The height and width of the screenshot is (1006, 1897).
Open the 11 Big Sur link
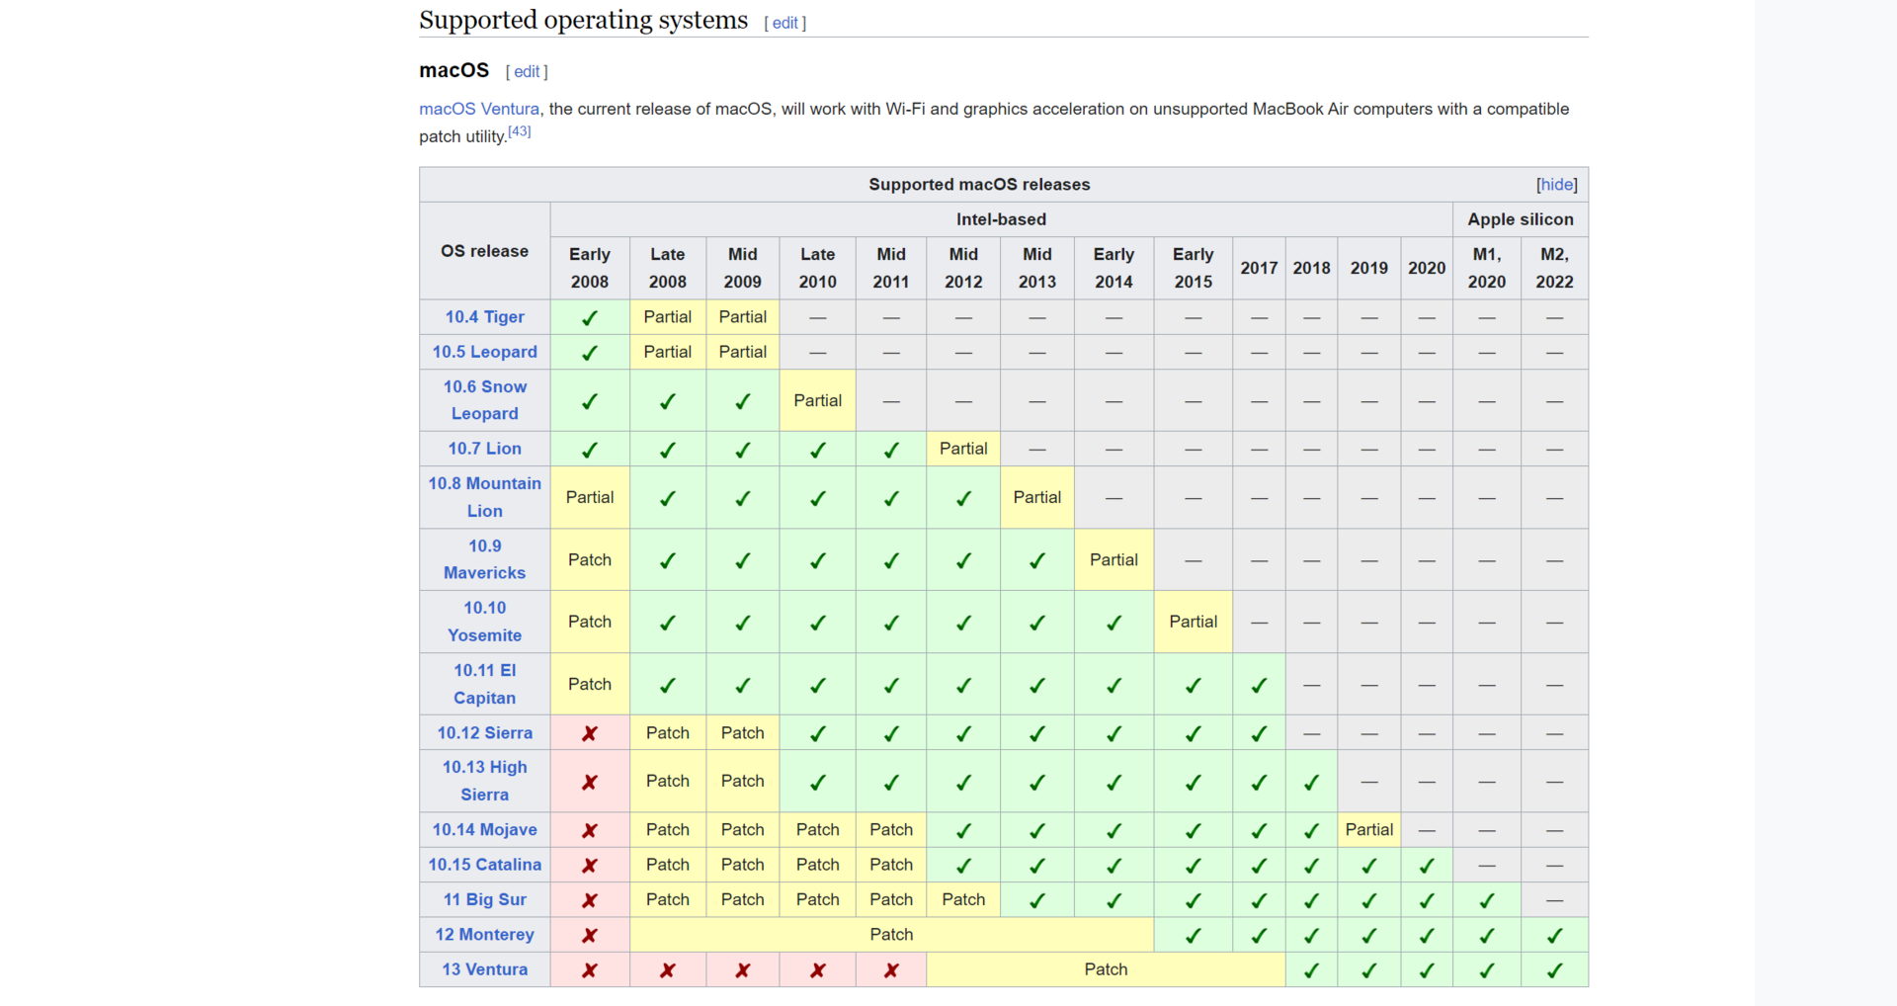[484, 900]
